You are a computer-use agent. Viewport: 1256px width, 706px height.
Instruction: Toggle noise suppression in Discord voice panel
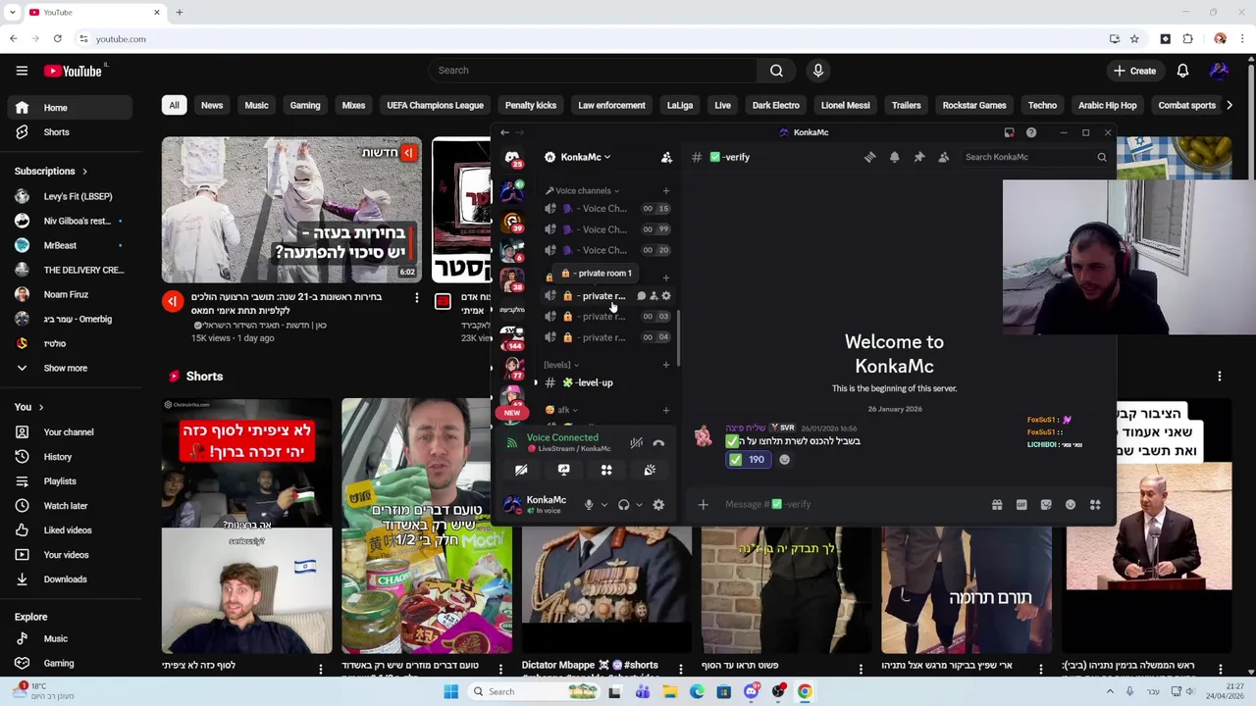[636, 443]
